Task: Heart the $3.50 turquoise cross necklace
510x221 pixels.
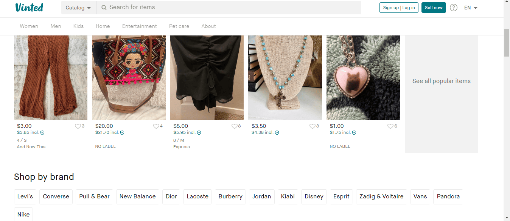Action: point(312,126)
